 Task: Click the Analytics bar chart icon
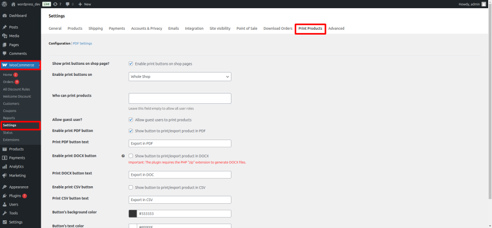[x=5, y=166]
